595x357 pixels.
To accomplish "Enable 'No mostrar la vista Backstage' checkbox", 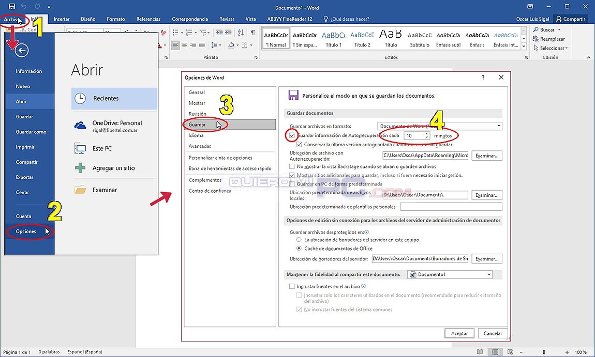I will 292,166.
